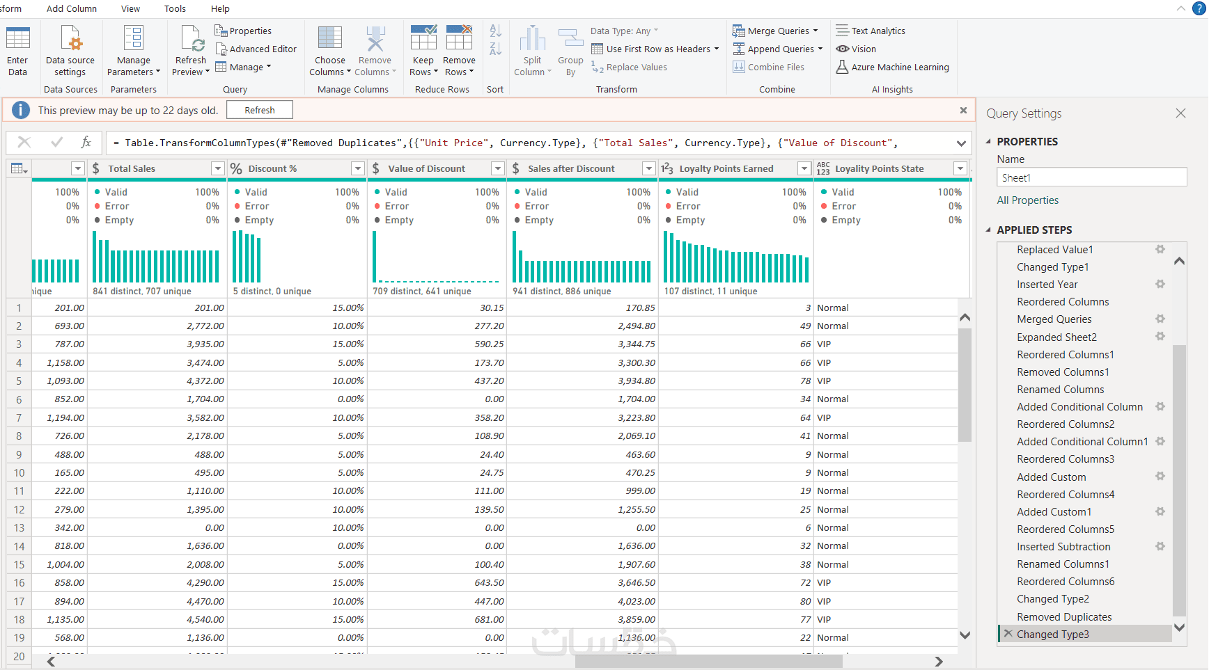Open the Merge Queries dropdown

tap(816, 31)
